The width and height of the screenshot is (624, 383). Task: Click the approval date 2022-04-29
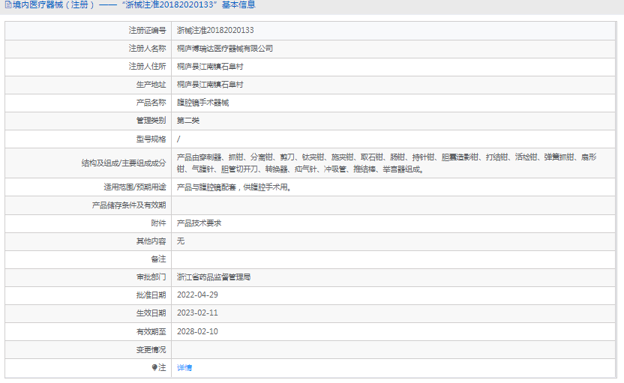tap(197, 295)
